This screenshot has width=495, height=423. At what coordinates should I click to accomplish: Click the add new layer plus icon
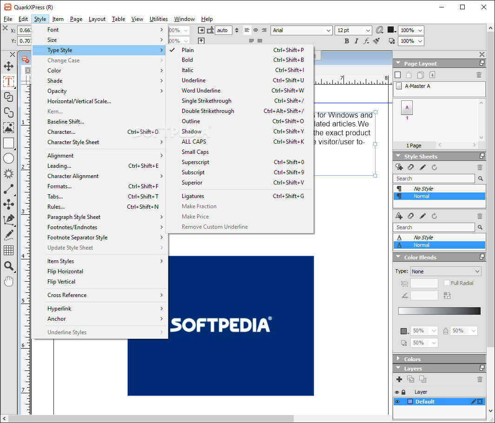[x=399, y=379]
